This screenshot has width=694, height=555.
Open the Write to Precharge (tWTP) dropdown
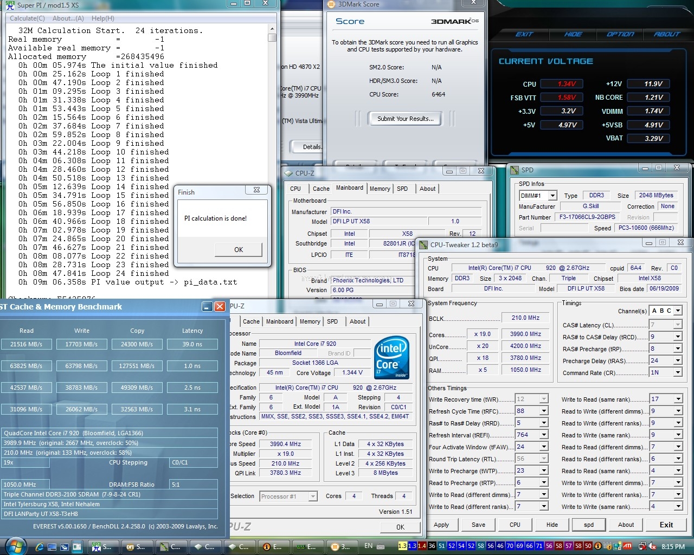pos(544,471)
